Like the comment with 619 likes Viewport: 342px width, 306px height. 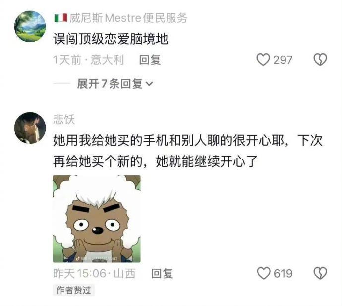click(264, 273)
